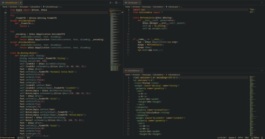Open errors and warnings count in status bar
This screenshot has width=265, height=139.
coord(21,138)
